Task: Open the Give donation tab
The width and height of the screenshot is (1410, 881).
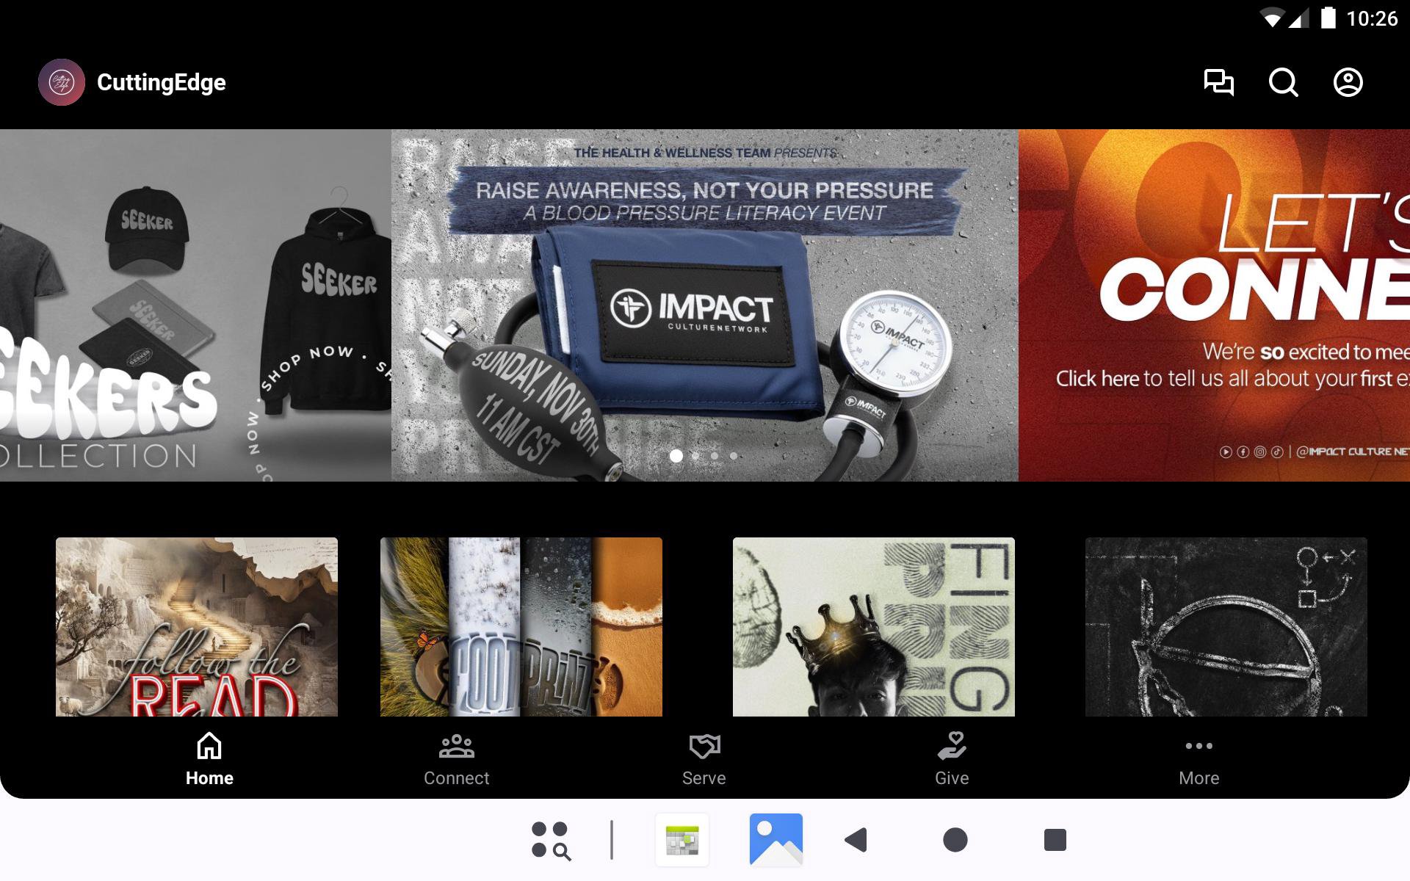Action: pos(952,759)
